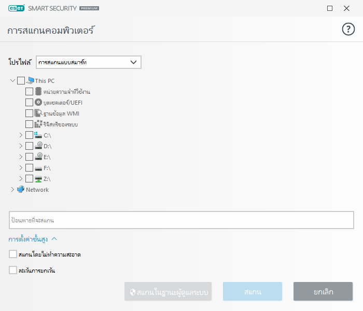Image resolution: width=363 pixels, height=311 pixels.
Task: Check the C:\ drive checkbox
Action: pos(29,135)
